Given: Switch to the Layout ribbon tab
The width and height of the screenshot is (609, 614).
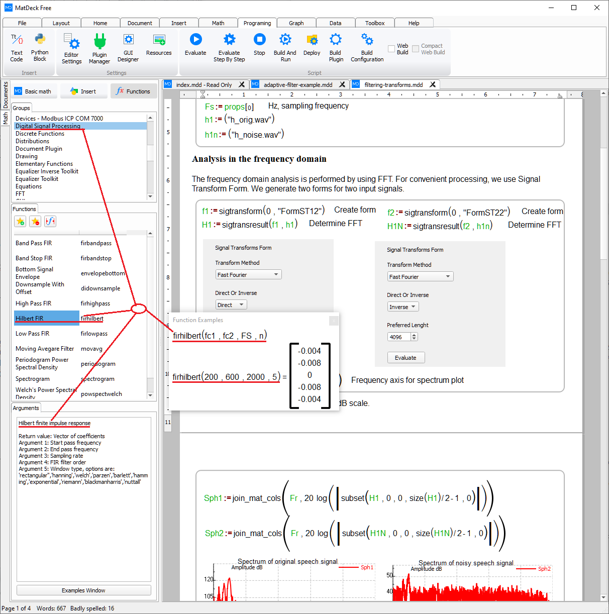Looking at the screenshot, I should [x=61, y=23].
